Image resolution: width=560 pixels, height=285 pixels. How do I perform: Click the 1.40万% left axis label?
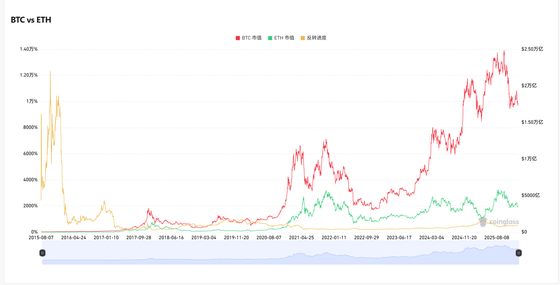click(29, 49)
